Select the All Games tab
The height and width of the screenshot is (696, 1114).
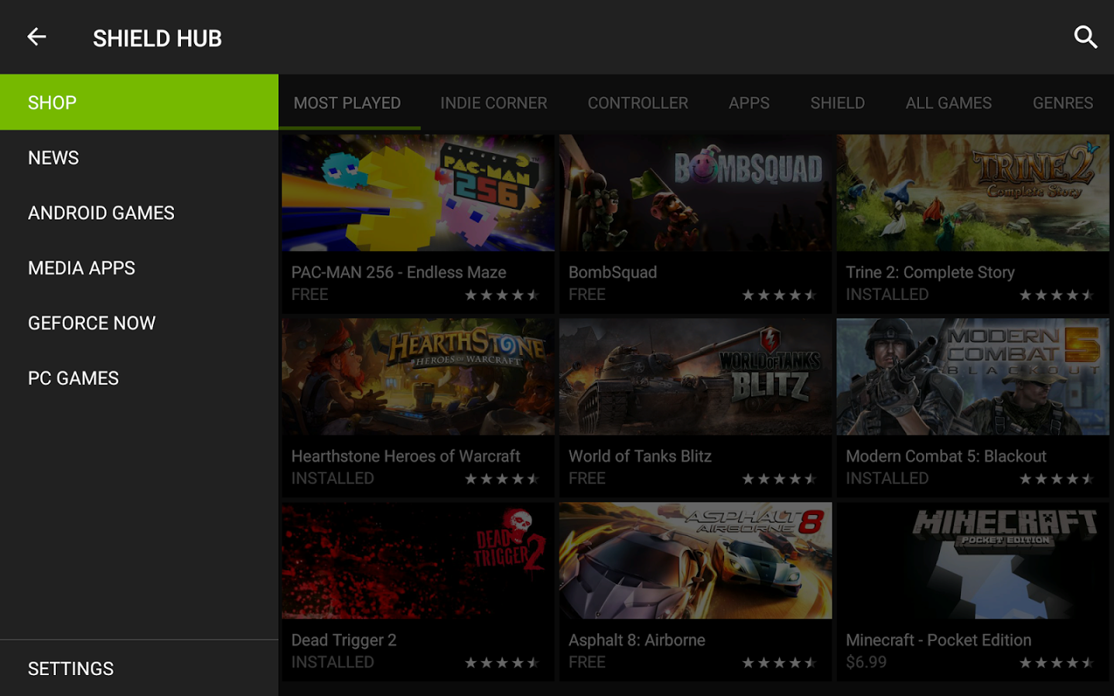tap(948, 103)
